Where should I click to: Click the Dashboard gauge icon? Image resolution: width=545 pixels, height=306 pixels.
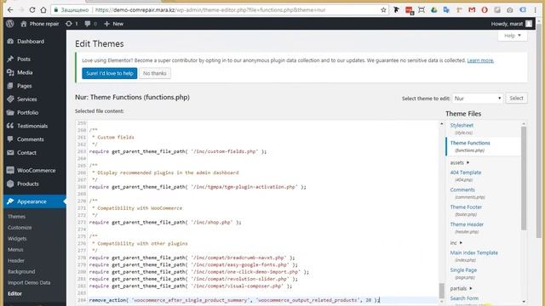[10, 42]
